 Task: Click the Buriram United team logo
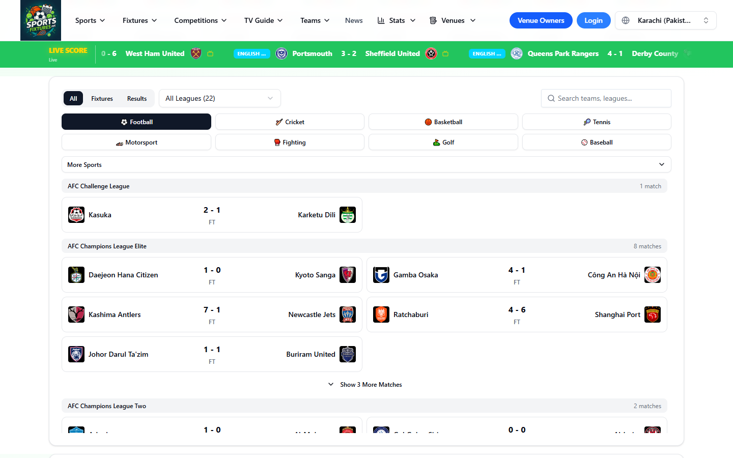(348, 354)
